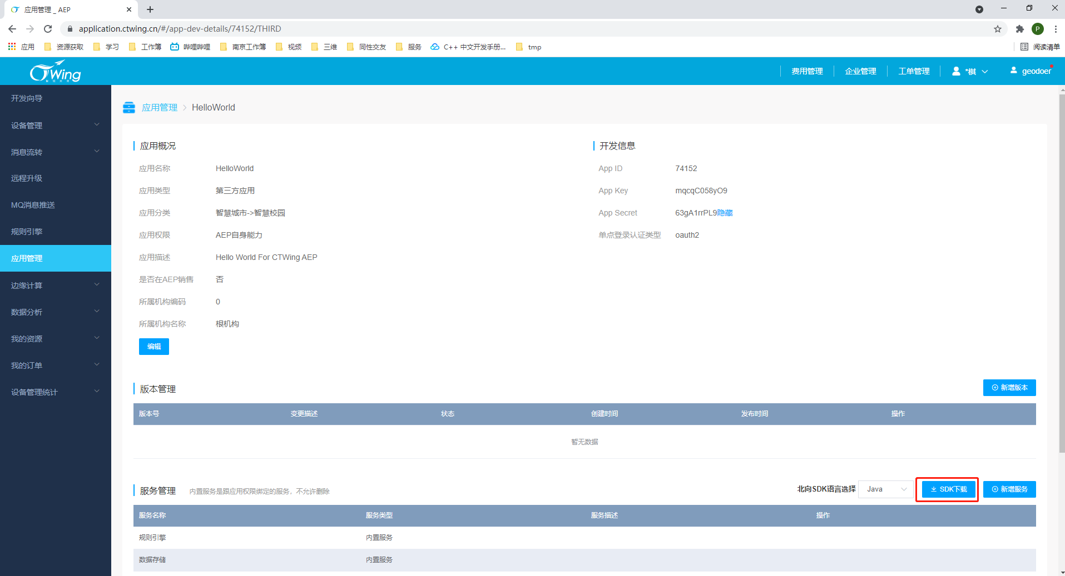Expand the 设备管理 sidebar menu
Screen dimensions: 1065x576
56,126
